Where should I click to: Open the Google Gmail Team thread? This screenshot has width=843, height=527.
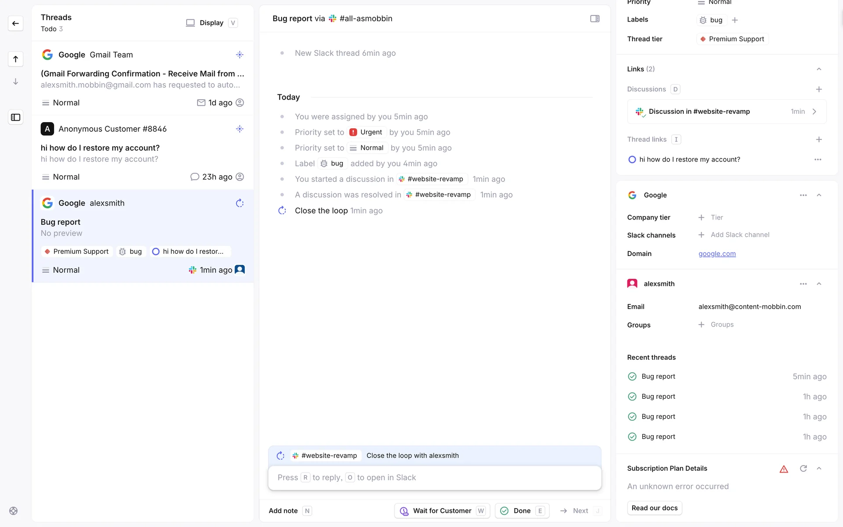[x=143, y=78]
